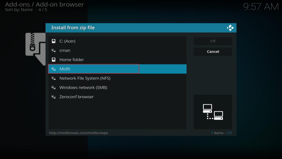The width and height of the screenshot is (282, 159).
Task: Click the Install from zip file title
Action: click(x=73, y=28)
